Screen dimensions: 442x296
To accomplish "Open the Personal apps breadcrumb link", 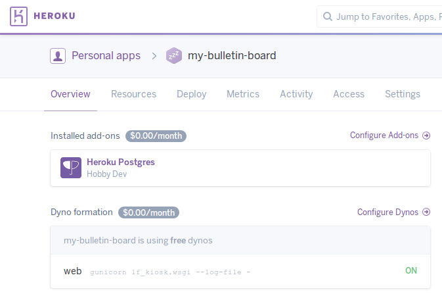I will point(106,56).
